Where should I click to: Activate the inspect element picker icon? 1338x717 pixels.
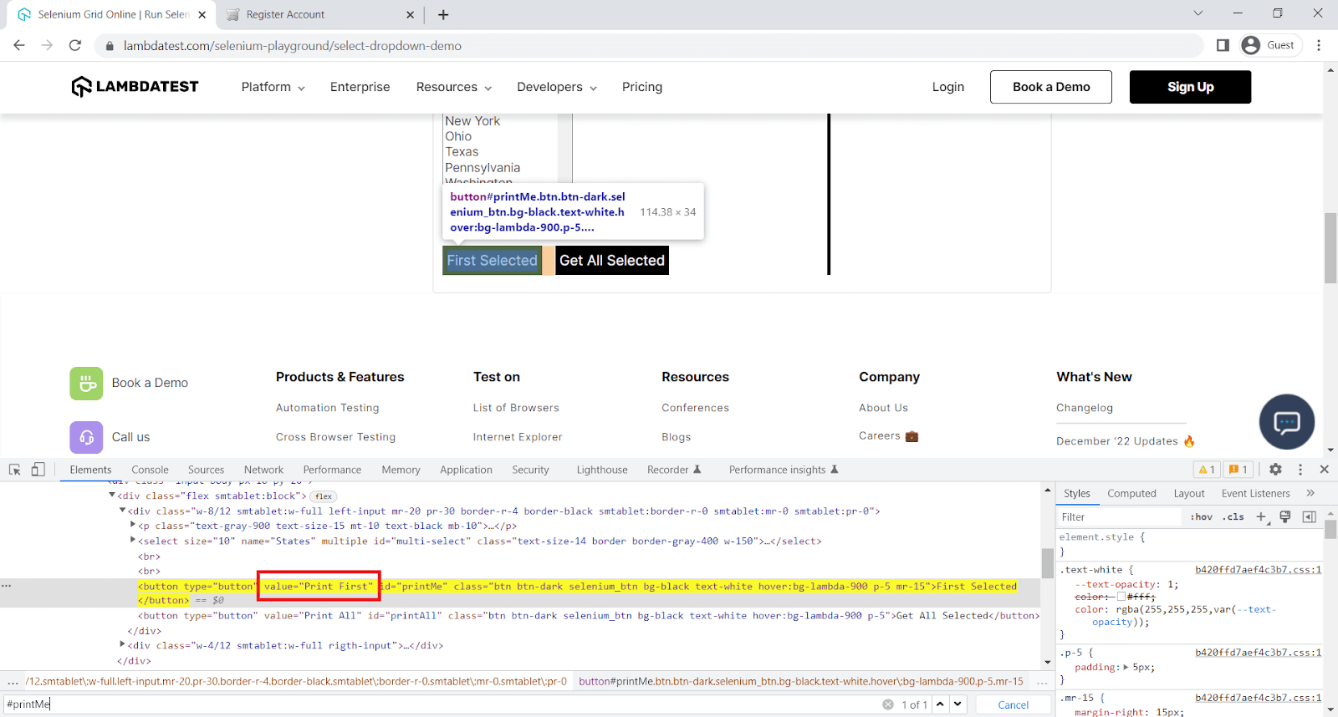(14, 470)
